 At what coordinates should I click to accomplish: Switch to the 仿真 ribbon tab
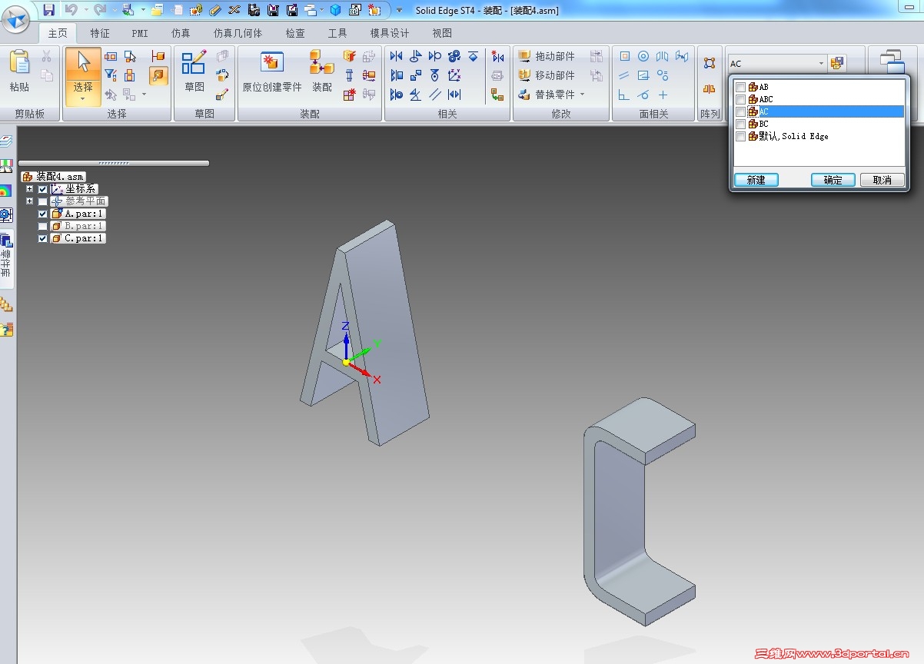tap(181, 33)
